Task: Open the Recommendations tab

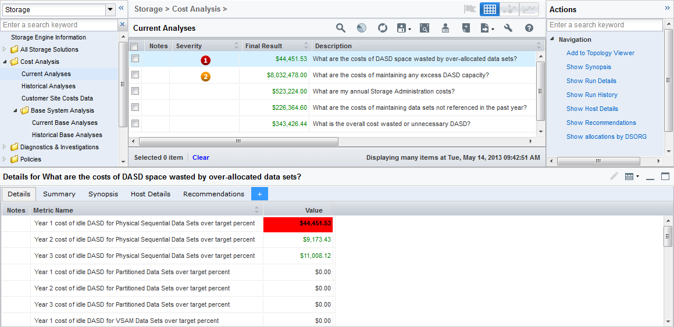Action: point(213,194)
